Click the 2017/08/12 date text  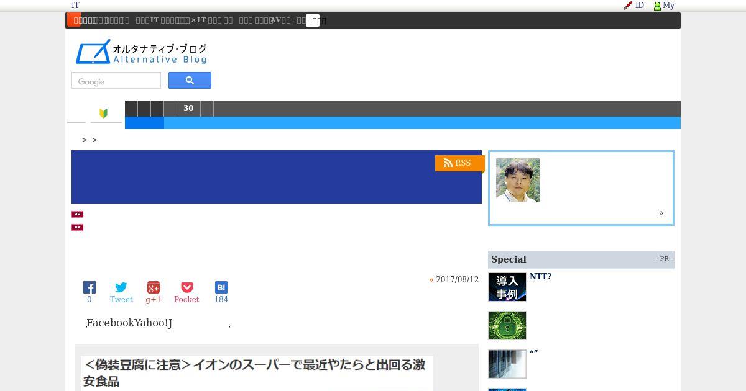pos(457,280)
